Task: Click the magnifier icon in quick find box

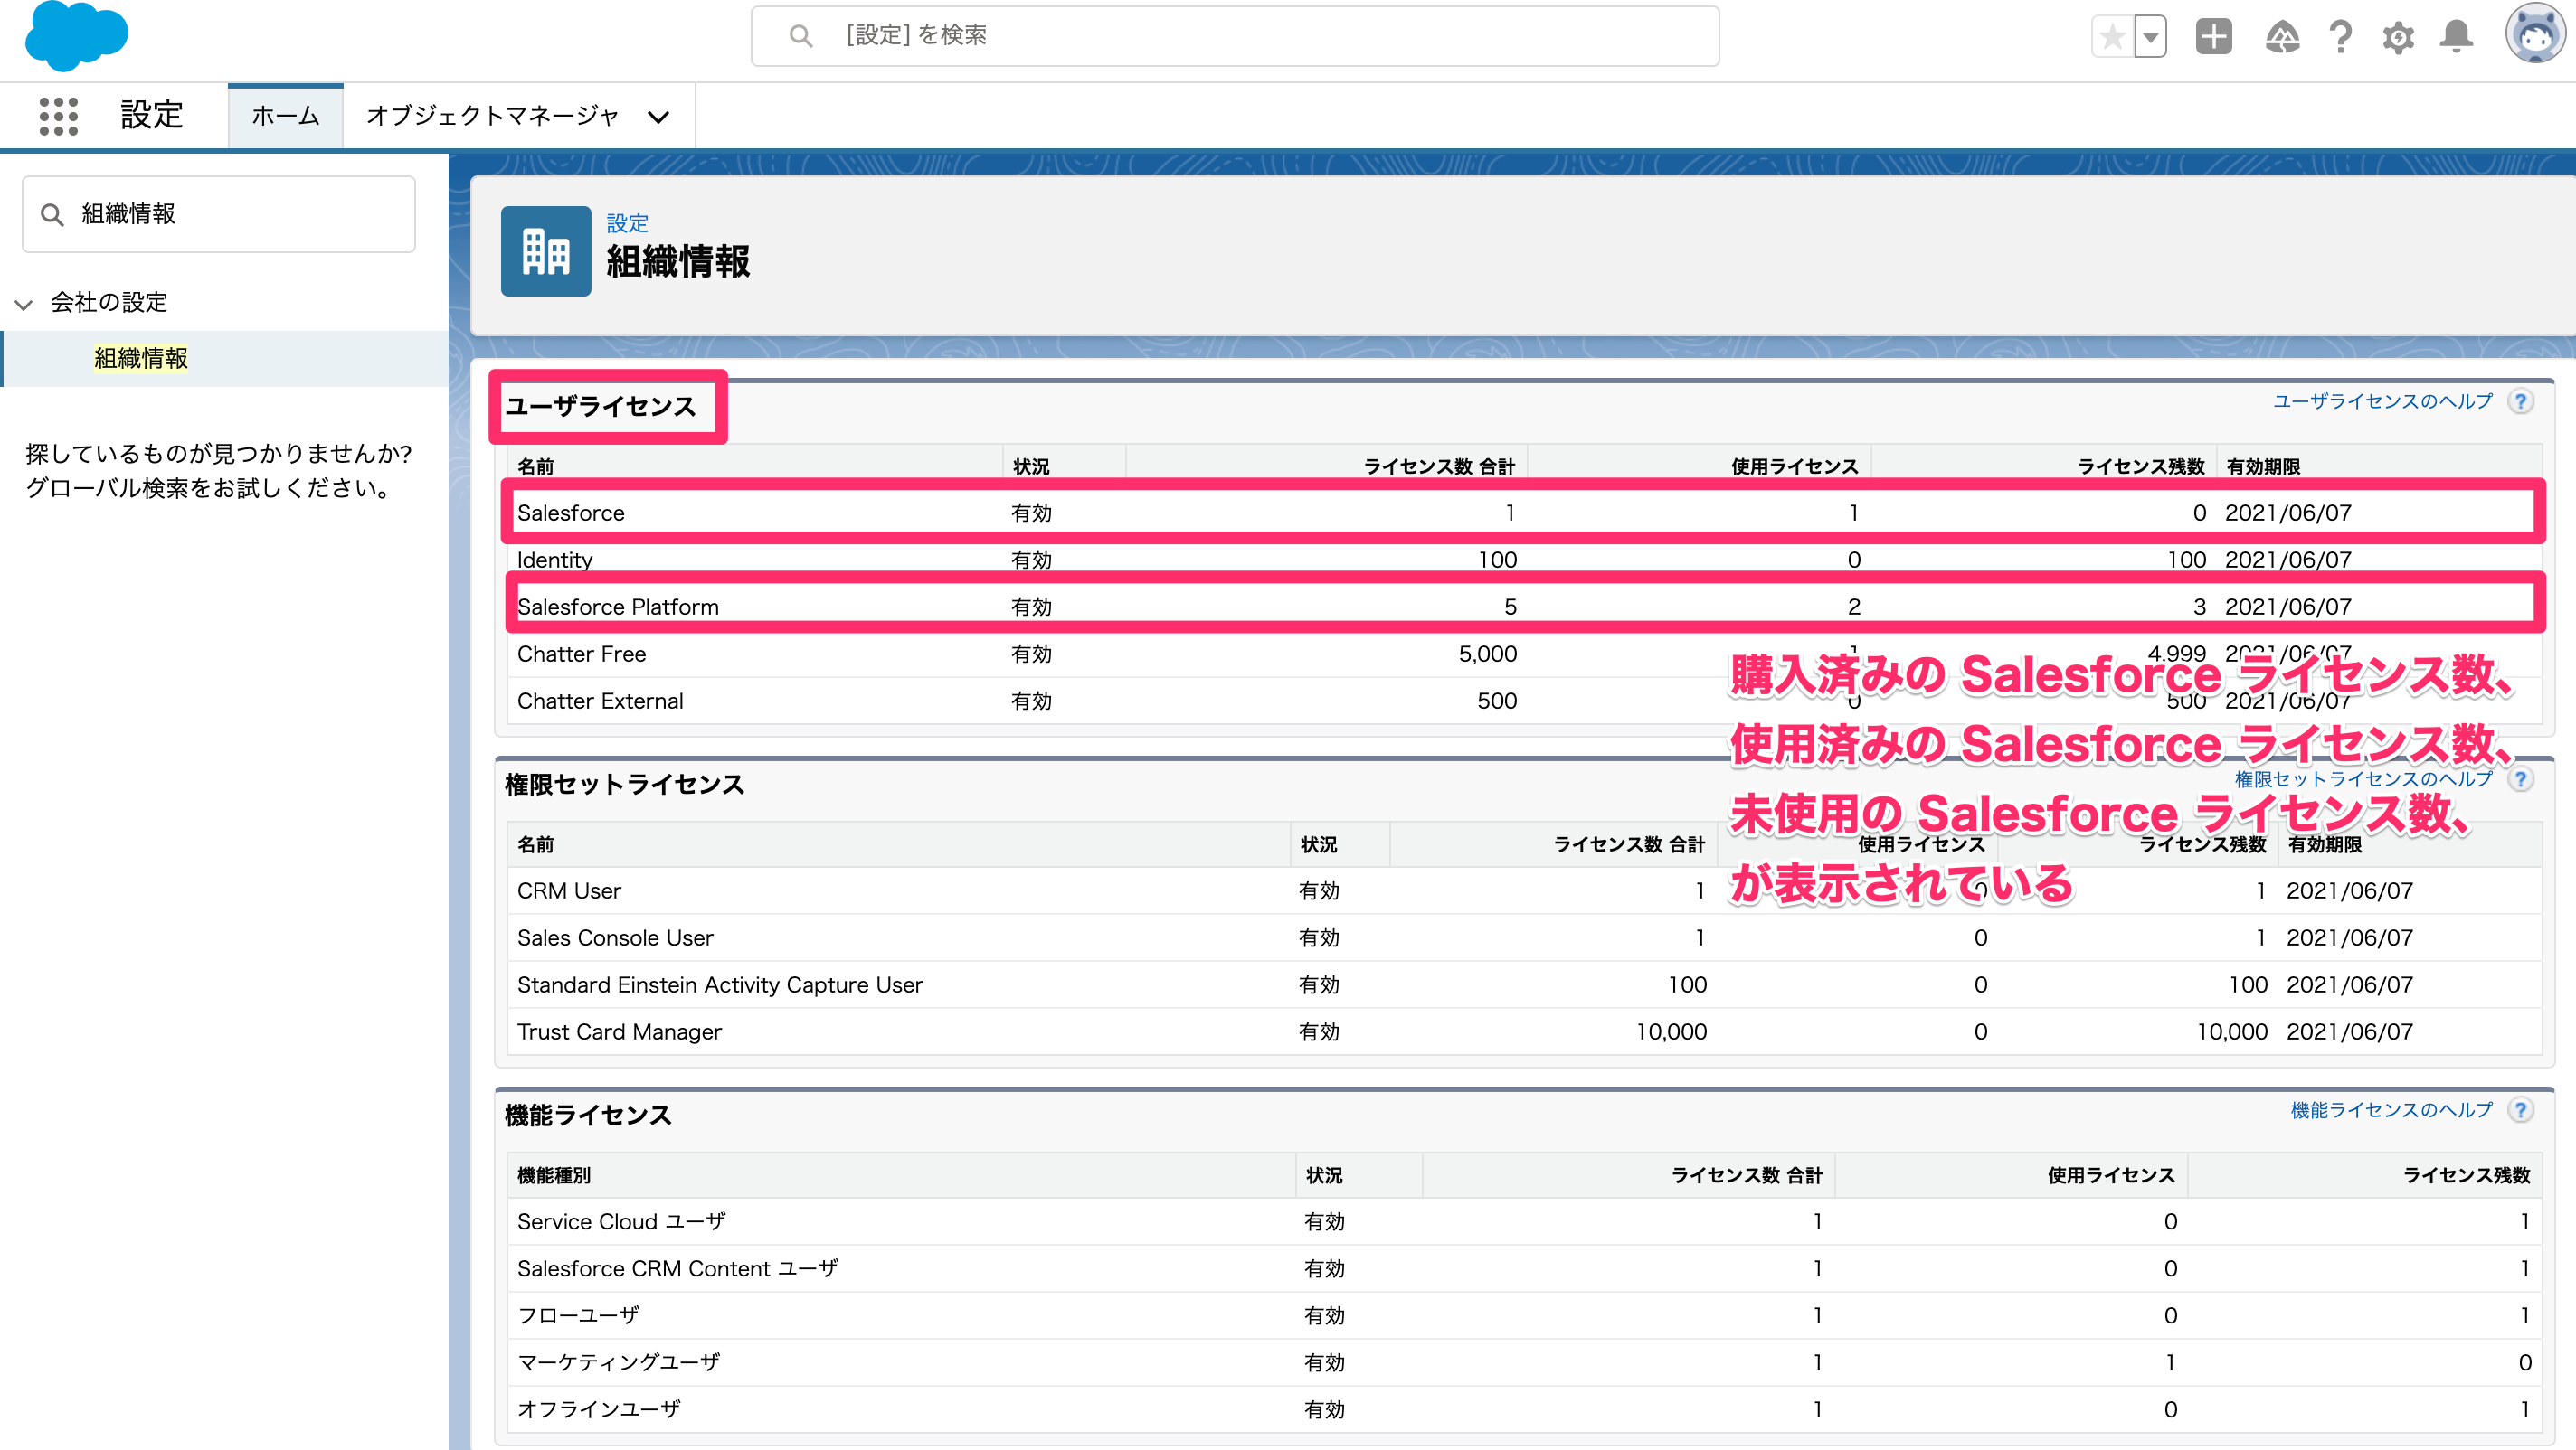Action: click(x=52, y=214)
